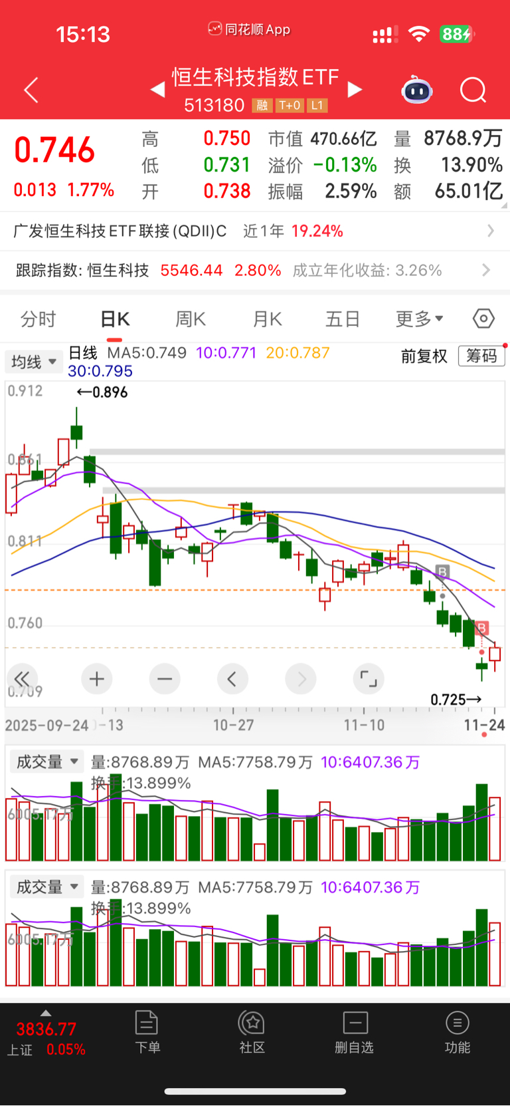Switch to next stock with right triangle
The width and height of the screenshot is (510, 1106).
[355, 89]
